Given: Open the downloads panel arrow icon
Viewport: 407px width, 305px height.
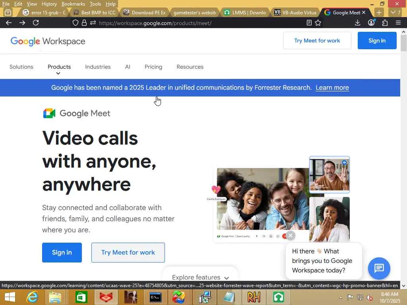Looking at the screenshot, I should [357, 23].
